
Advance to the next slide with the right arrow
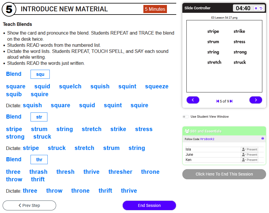[256, 100]
